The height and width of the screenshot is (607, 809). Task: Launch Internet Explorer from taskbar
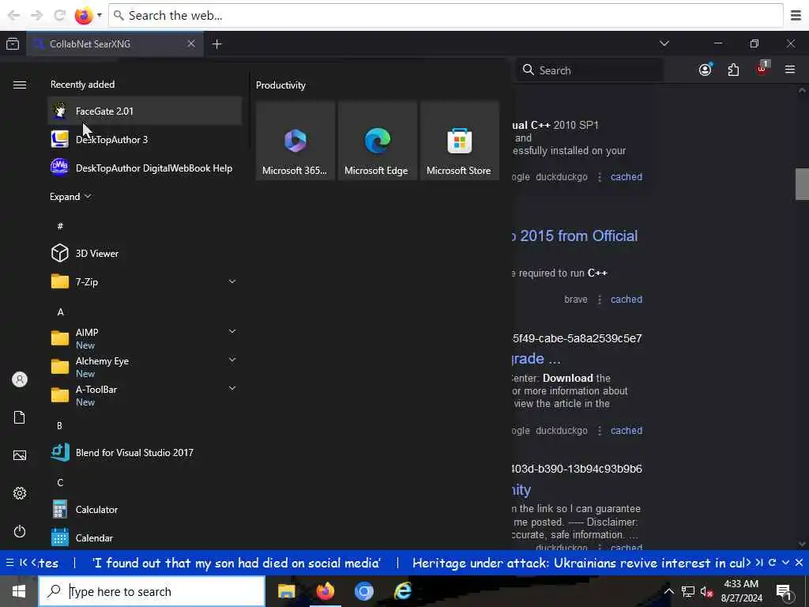point(403,591)
